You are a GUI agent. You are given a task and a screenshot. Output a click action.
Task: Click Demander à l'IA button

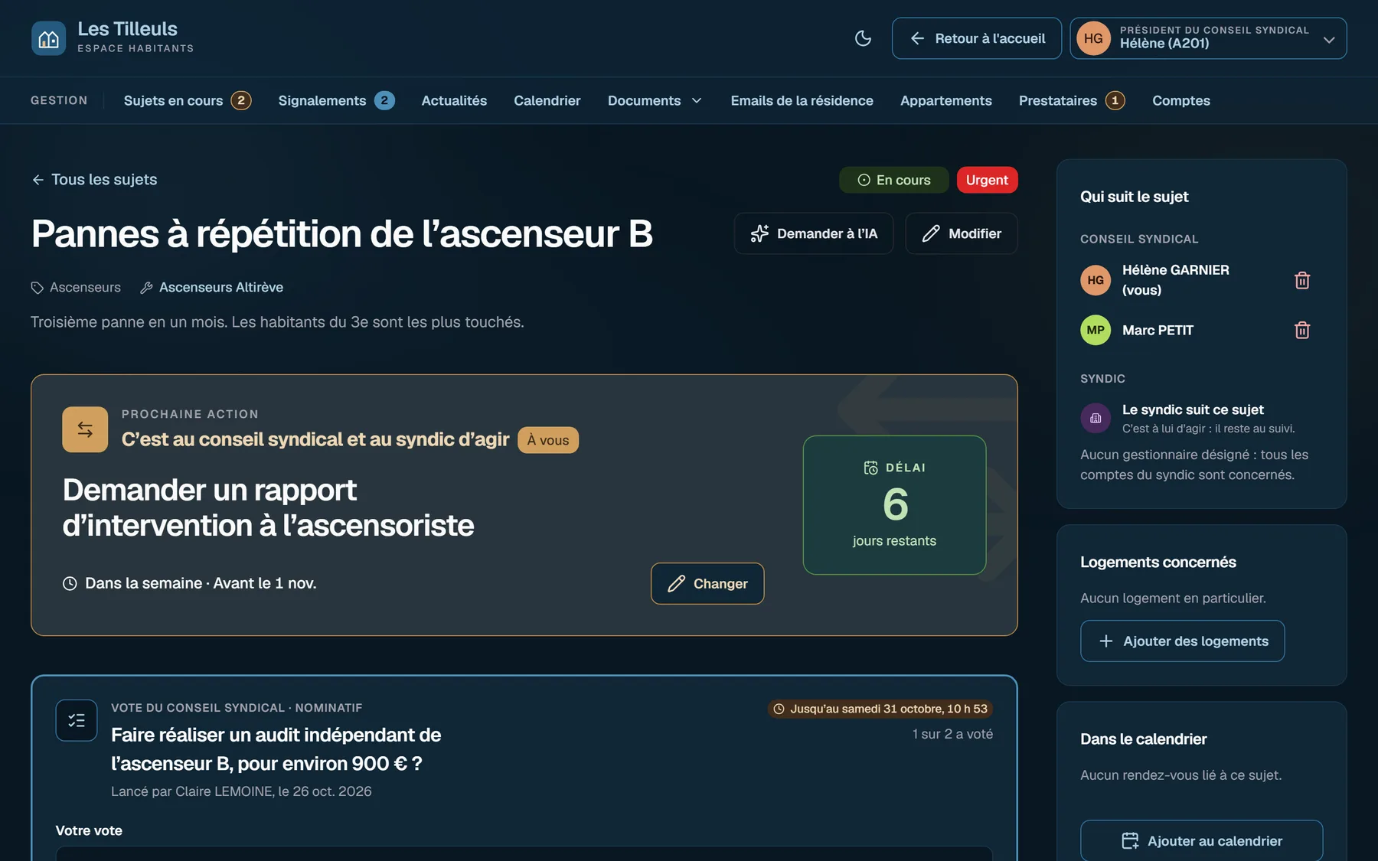tap(814, 233)
